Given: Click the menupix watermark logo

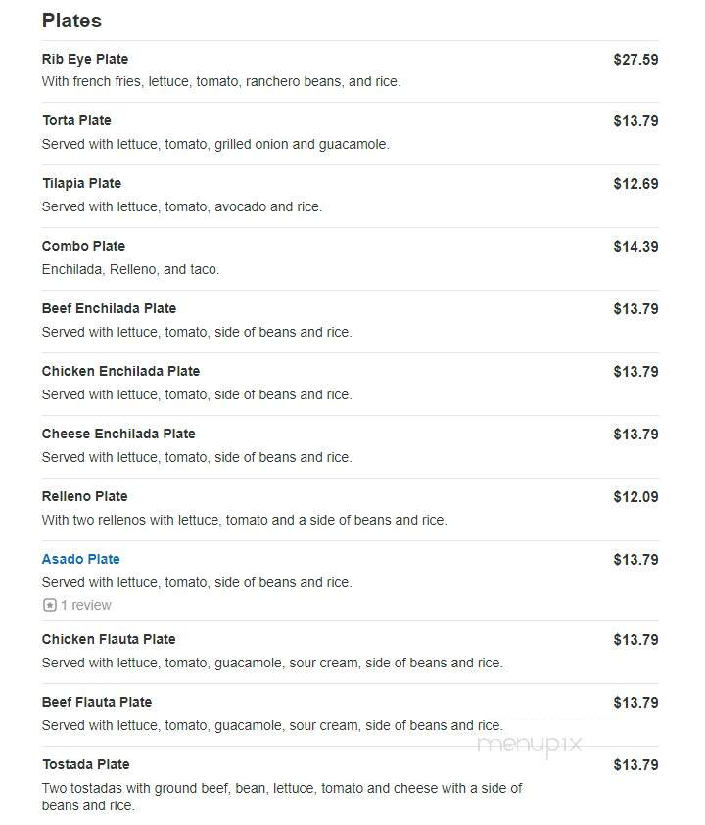Looking at the screenshot, I should (529, 745).
